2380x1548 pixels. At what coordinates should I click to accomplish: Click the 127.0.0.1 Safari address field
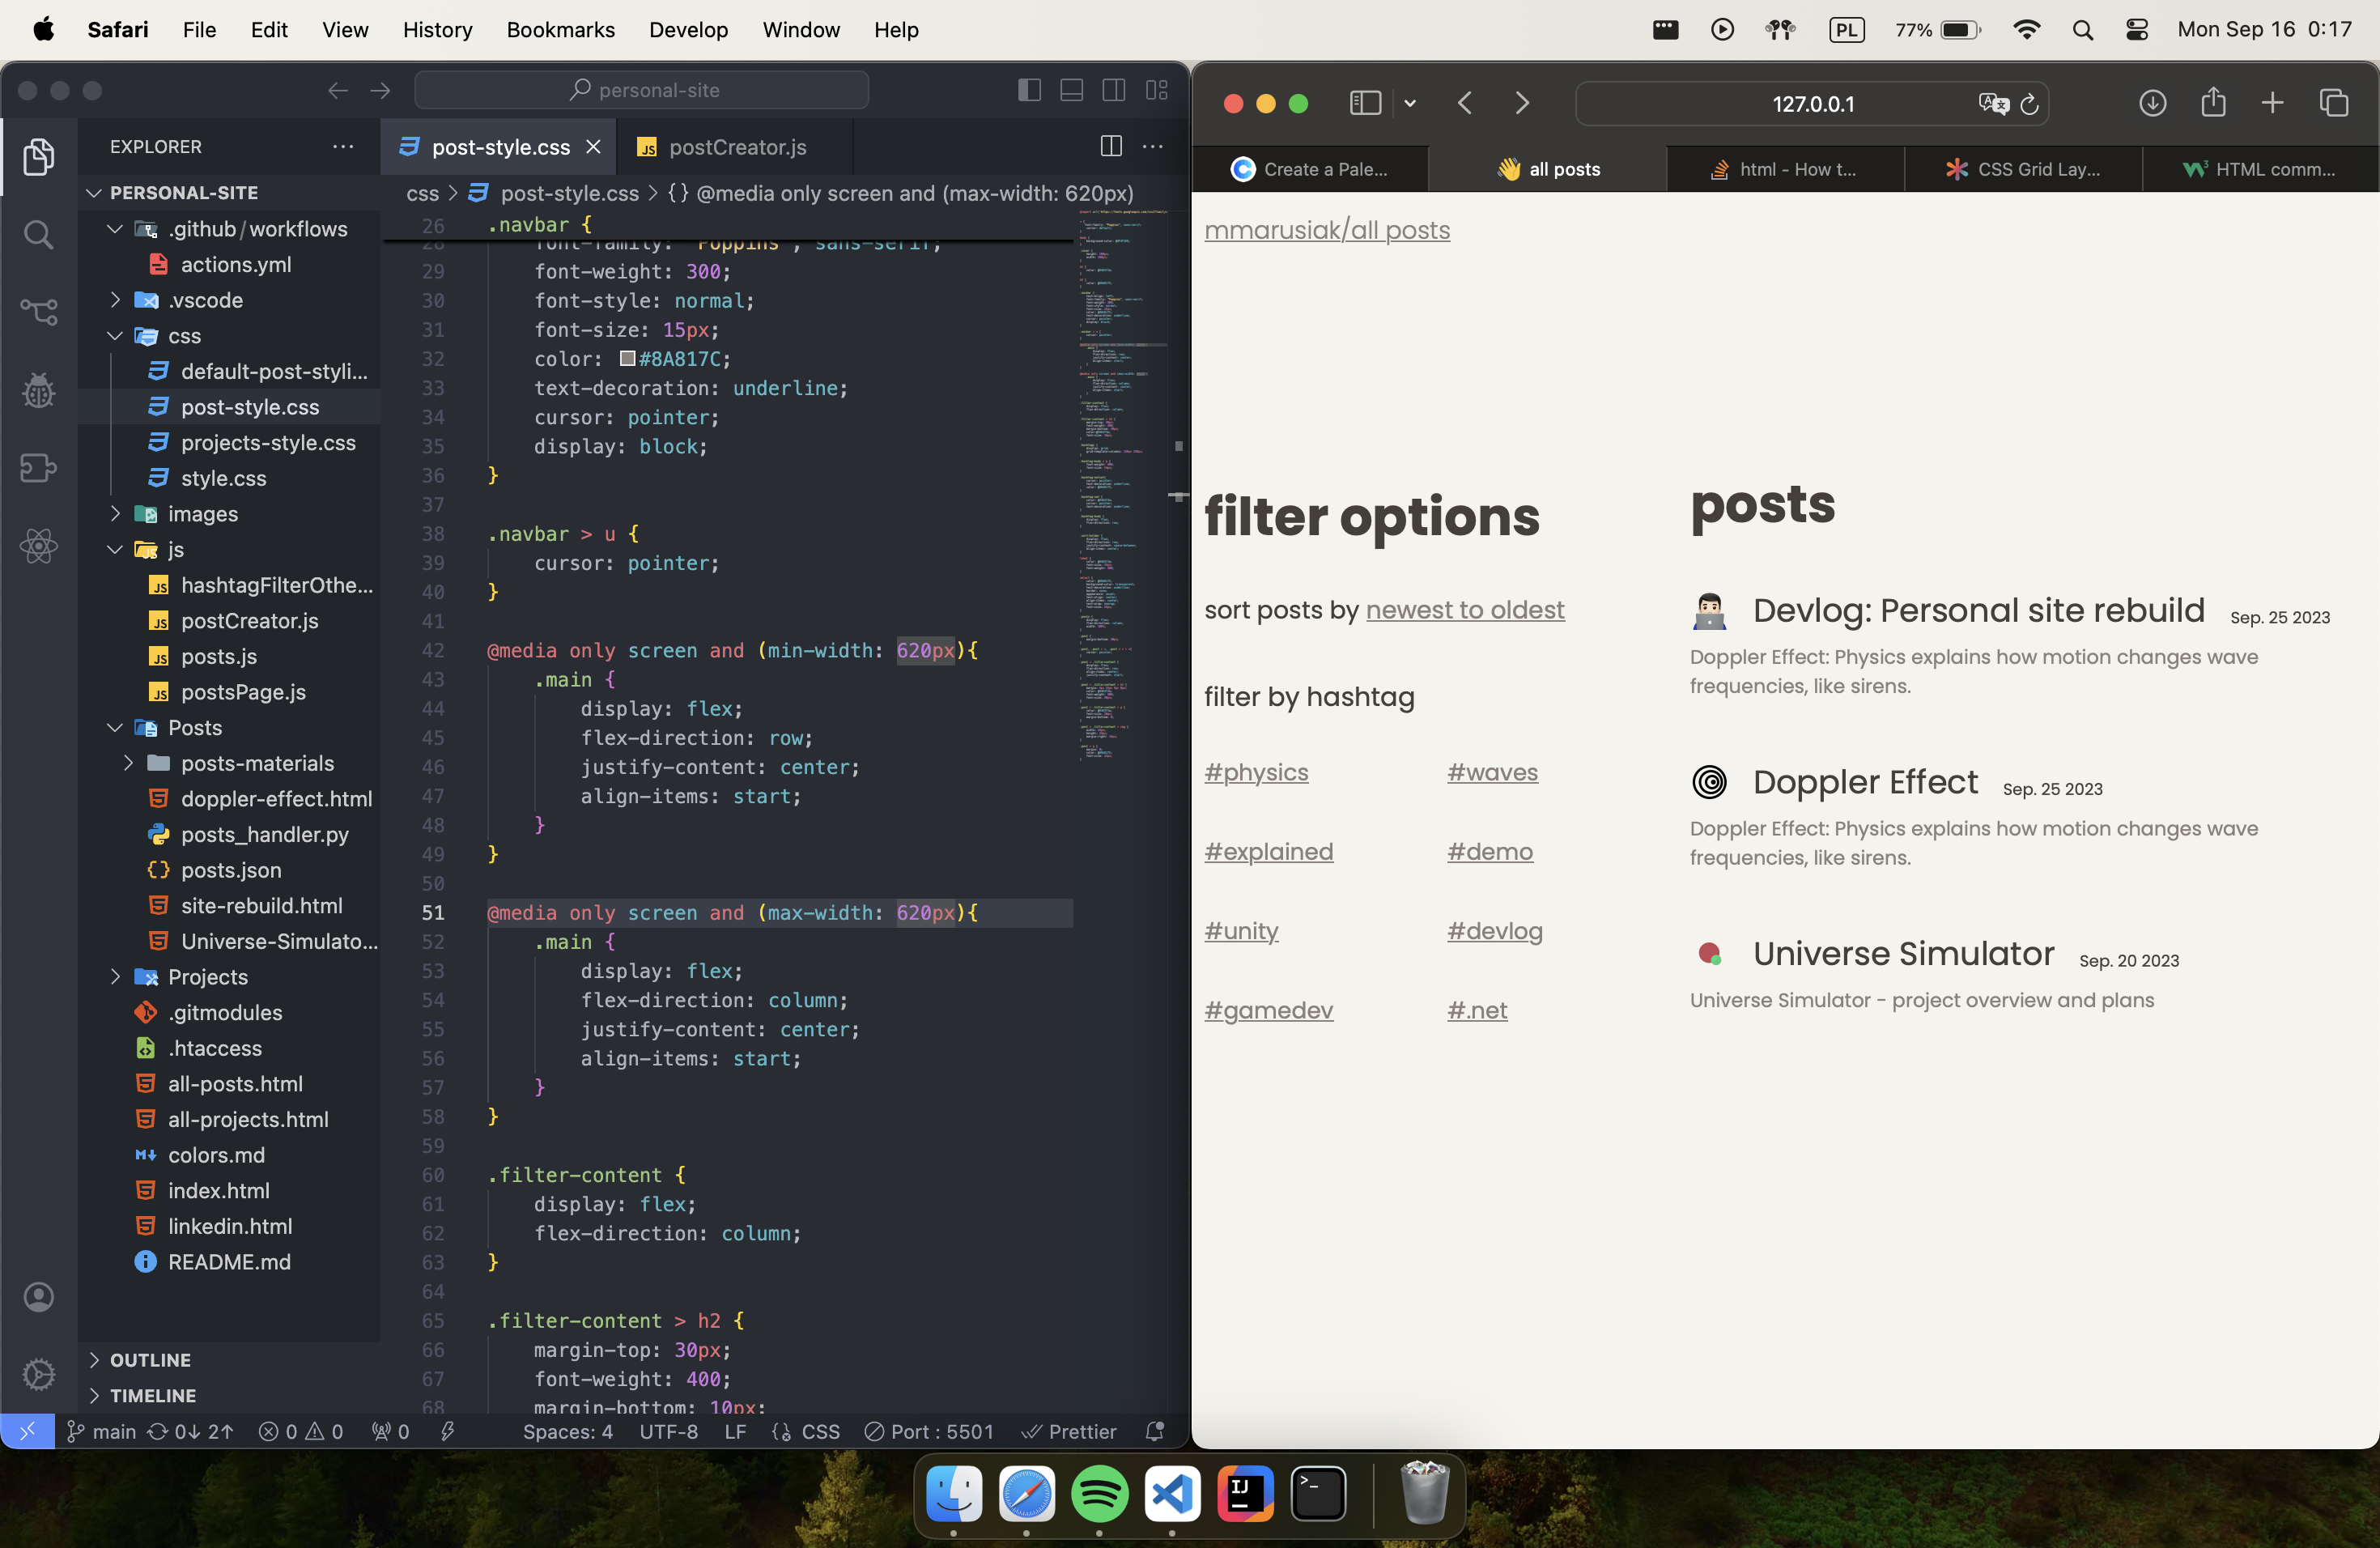[x=1812, y=104]
